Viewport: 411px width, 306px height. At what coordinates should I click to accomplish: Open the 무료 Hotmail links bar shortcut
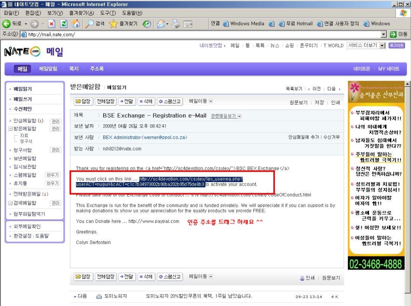click(296, 24)
